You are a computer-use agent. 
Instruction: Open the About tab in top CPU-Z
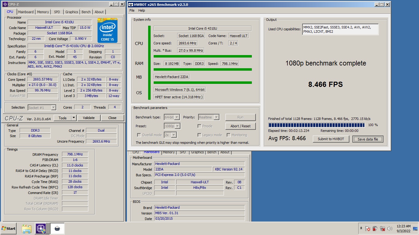click(x=99, y=12)
